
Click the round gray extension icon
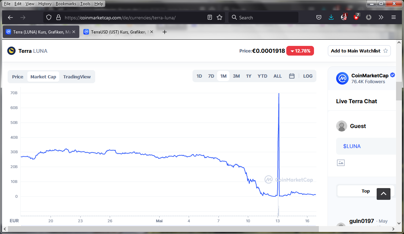369,18
